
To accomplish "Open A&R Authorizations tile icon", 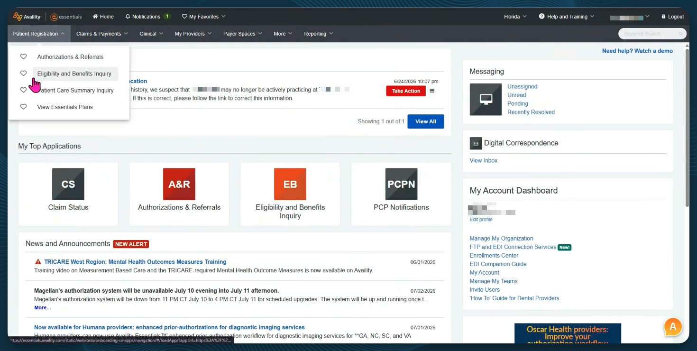I will pos(179,184).
